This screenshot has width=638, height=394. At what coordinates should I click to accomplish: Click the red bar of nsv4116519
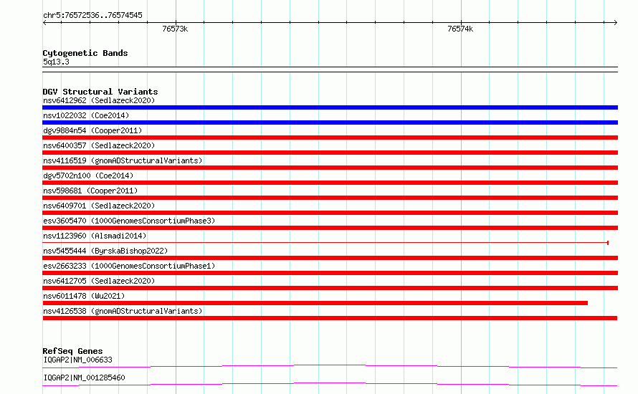[330, 168]
